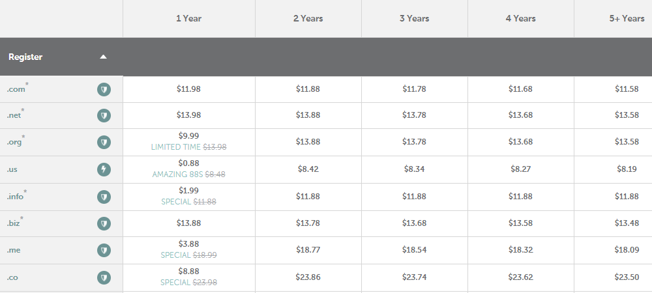Image resolution: width=652 pixels, height=293 pixels.
Task: Open the .com domain link
Action: pyautogui.click(x=16, y=89)
